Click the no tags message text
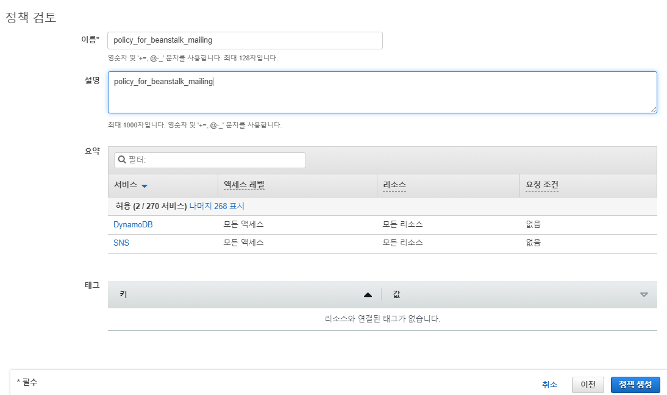The height and width of the screenshot is (395, 667). [x=382, y=318]
